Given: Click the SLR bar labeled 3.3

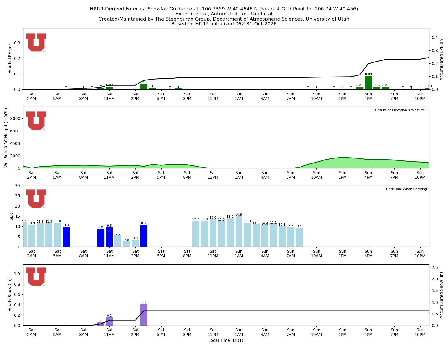Looking at the screenshot, I should point(135,243).
